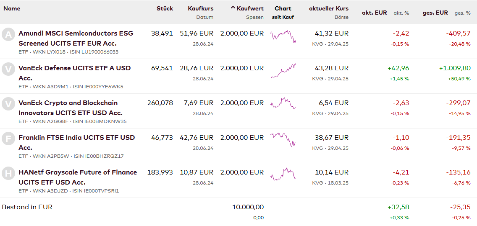This screenshot has height=226, width=477.
Task: Sort by the ges. EUR header
Action: [x=435, y=13]
